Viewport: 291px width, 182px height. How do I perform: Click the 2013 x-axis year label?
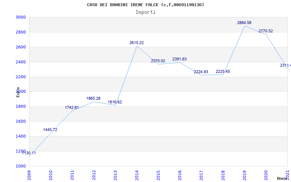115,175
